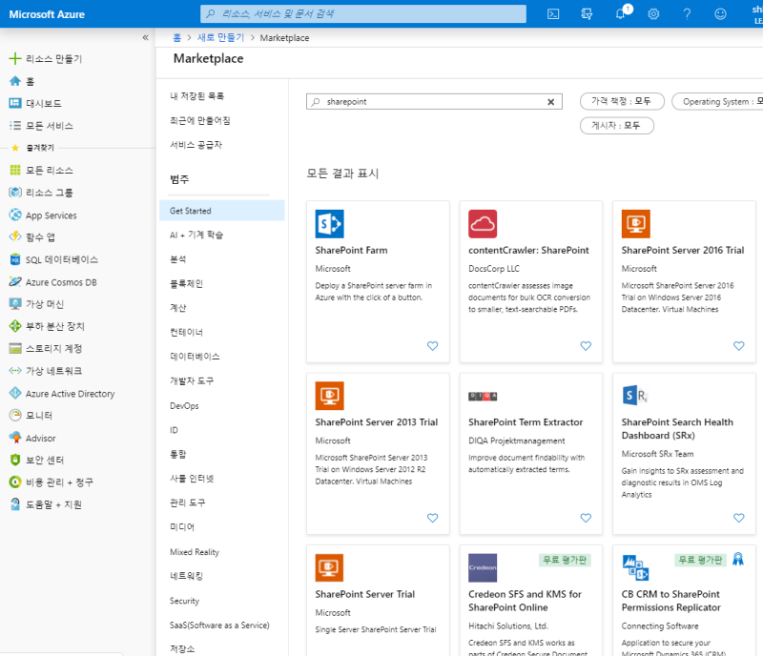Click 리소스 만들기 plus icon in sidebar
Image resolution: width=763 pixels, height=656 pixels.
[15, 58]
